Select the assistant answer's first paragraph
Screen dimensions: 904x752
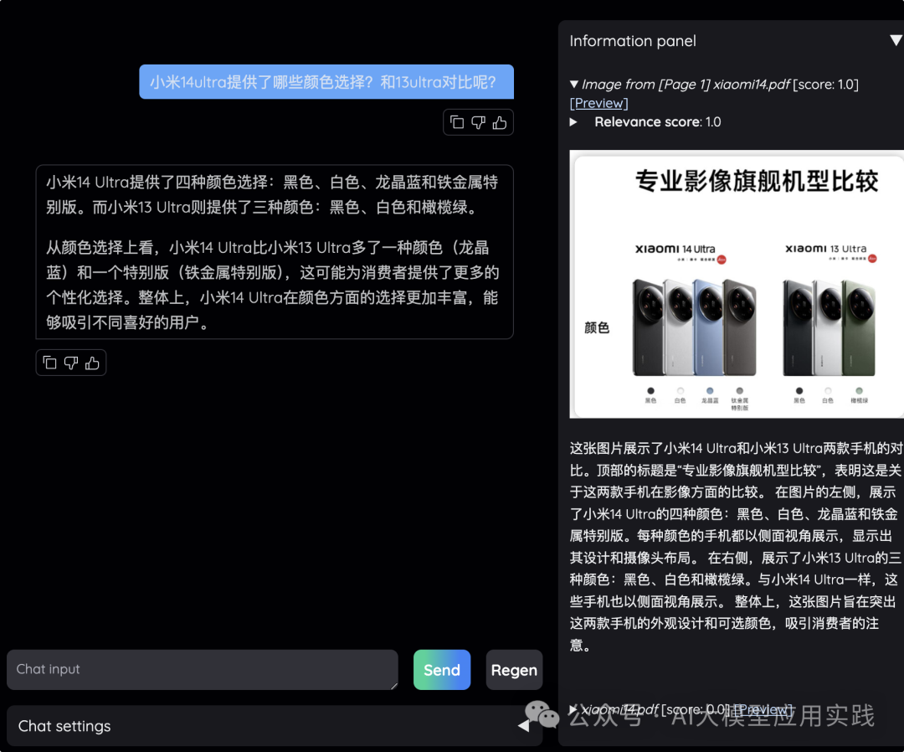272,195
